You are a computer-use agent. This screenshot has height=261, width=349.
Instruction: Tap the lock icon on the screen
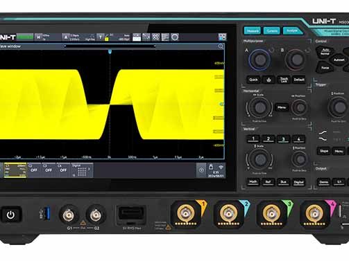[211, 167]
